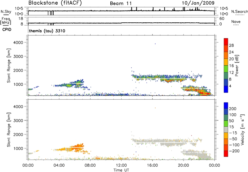This screenshot has width=248, height=172.
Task: Click the "-100" label on velocity colorbar
Action: 234,145
